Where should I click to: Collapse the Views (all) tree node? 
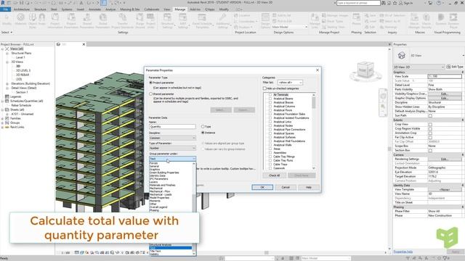pyautogui.click(x=3, y=49)
